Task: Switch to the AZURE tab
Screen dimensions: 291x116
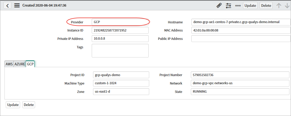Action: coord(20,64)
